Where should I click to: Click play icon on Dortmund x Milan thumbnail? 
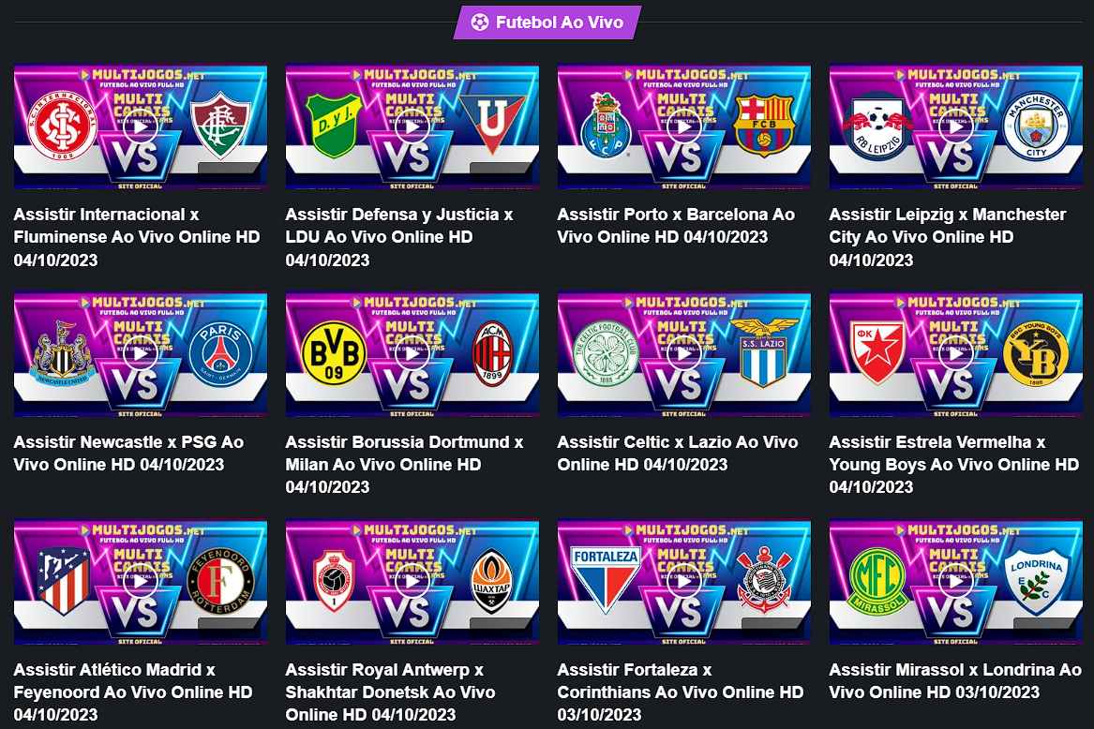tap(412, 353)
